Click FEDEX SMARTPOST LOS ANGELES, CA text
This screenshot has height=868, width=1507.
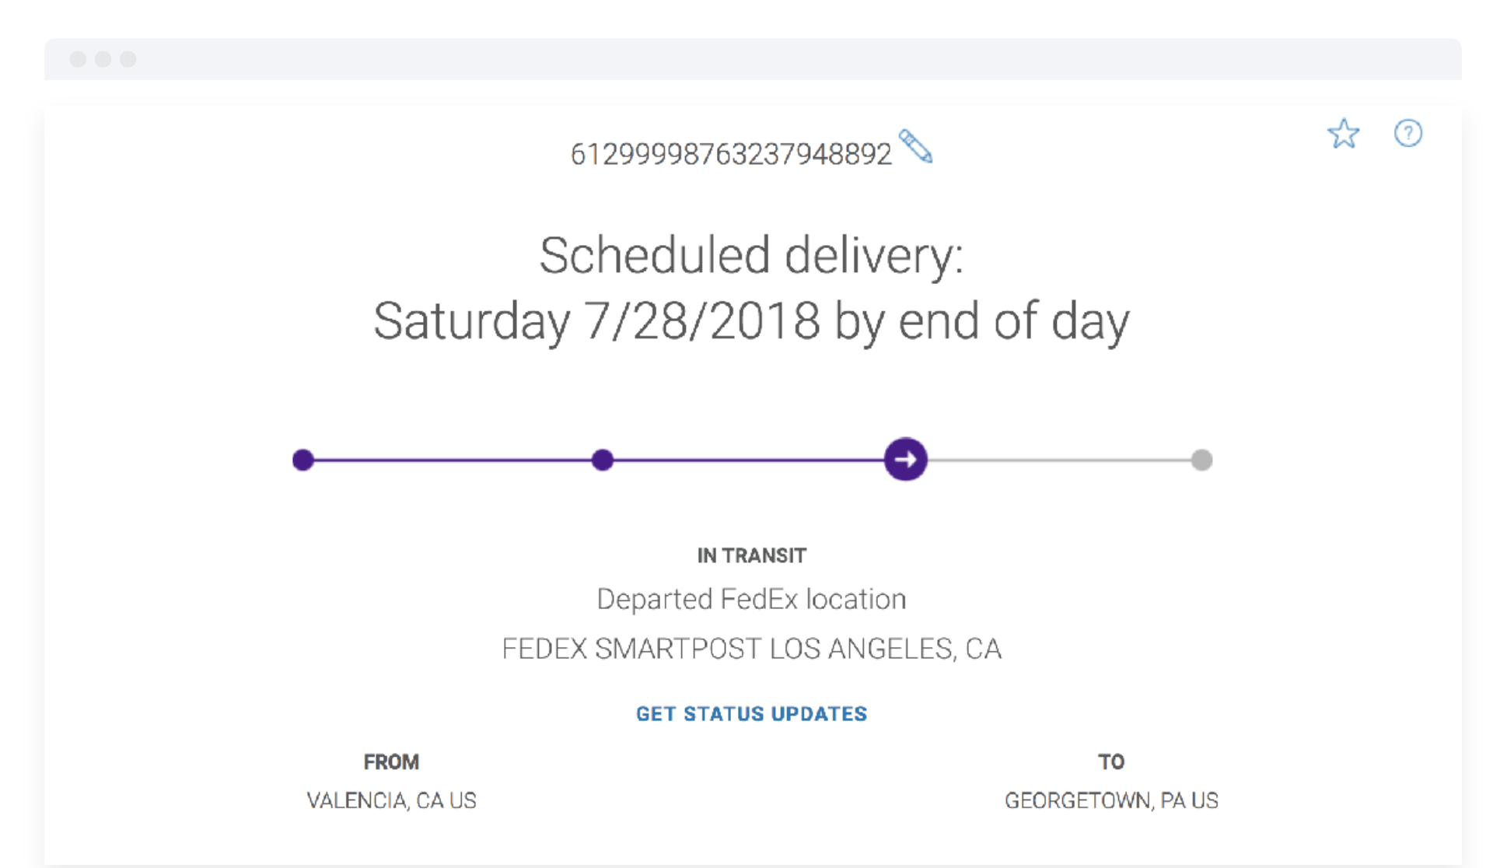751,648
